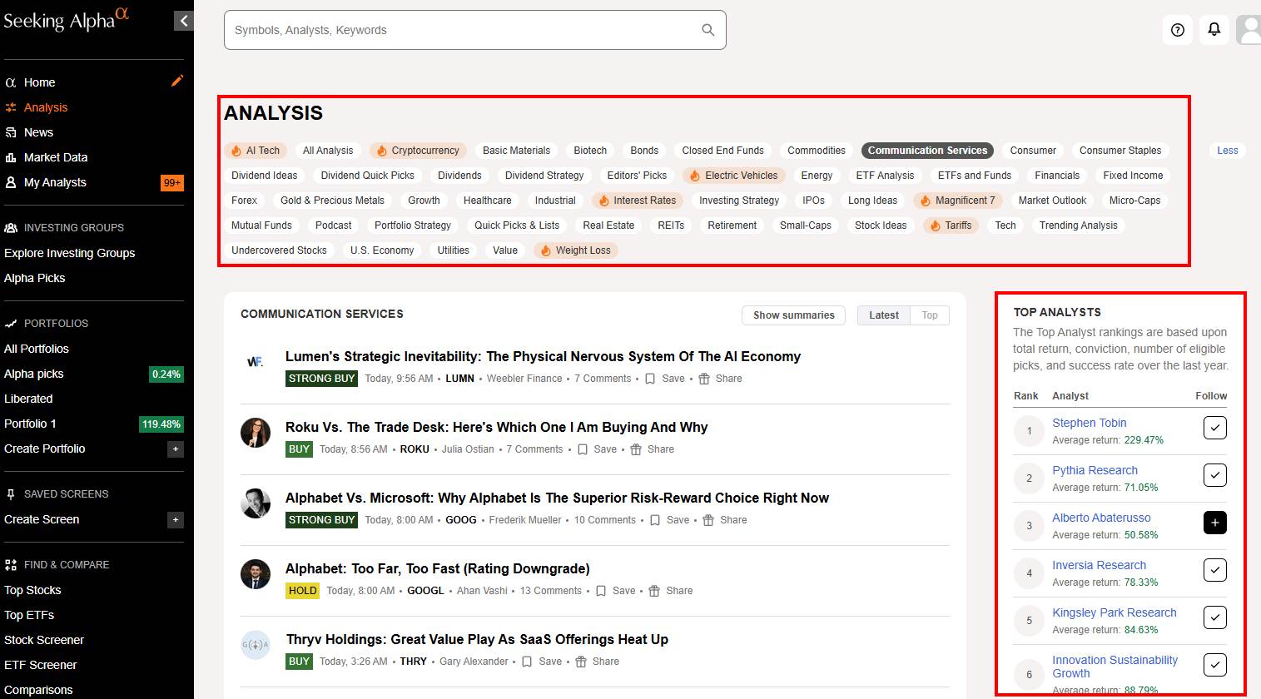Click the pencil edit icon beside Home
Viewport: 1261px width, 699px height.
point(176,81)
